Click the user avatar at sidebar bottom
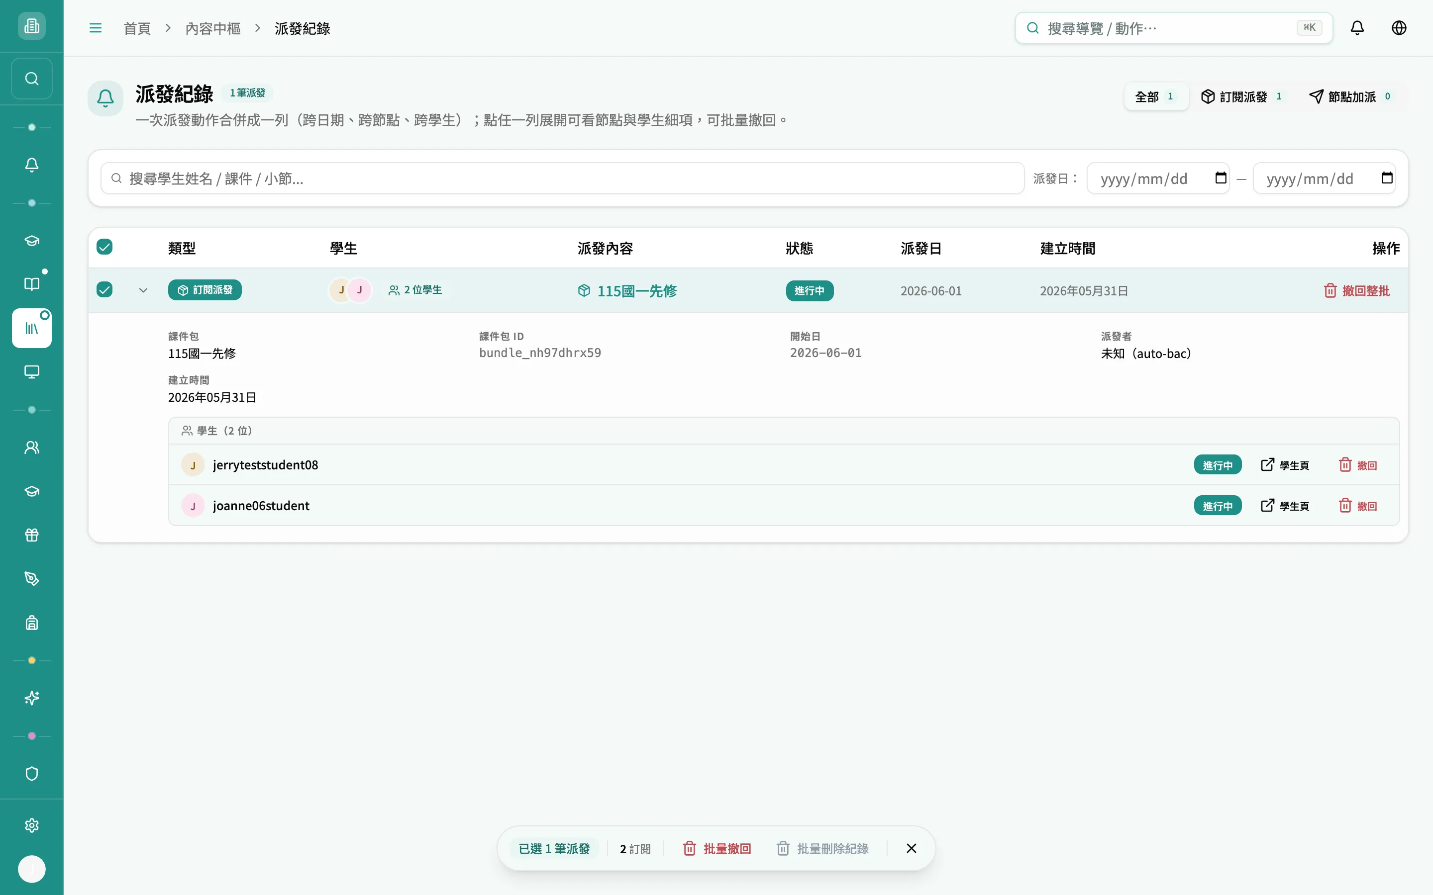 [x=32, y=869]
